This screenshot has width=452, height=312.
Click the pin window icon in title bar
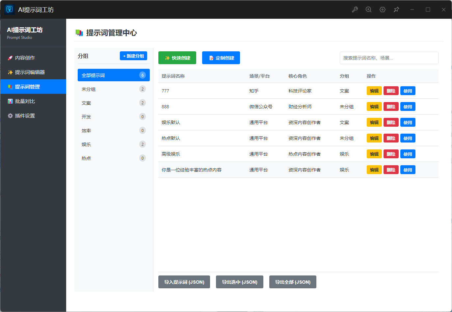(x=396, y=10)
